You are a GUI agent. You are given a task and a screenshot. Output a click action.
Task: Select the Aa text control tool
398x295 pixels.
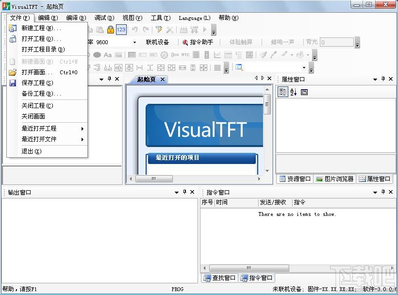click(x=108, y=55)
